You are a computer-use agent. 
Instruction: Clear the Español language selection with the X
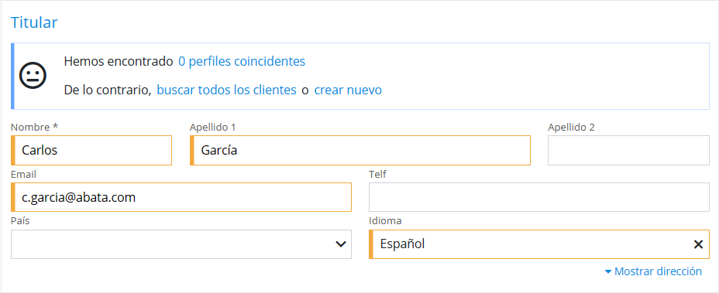pyautogui.click(x=698, y=244)
